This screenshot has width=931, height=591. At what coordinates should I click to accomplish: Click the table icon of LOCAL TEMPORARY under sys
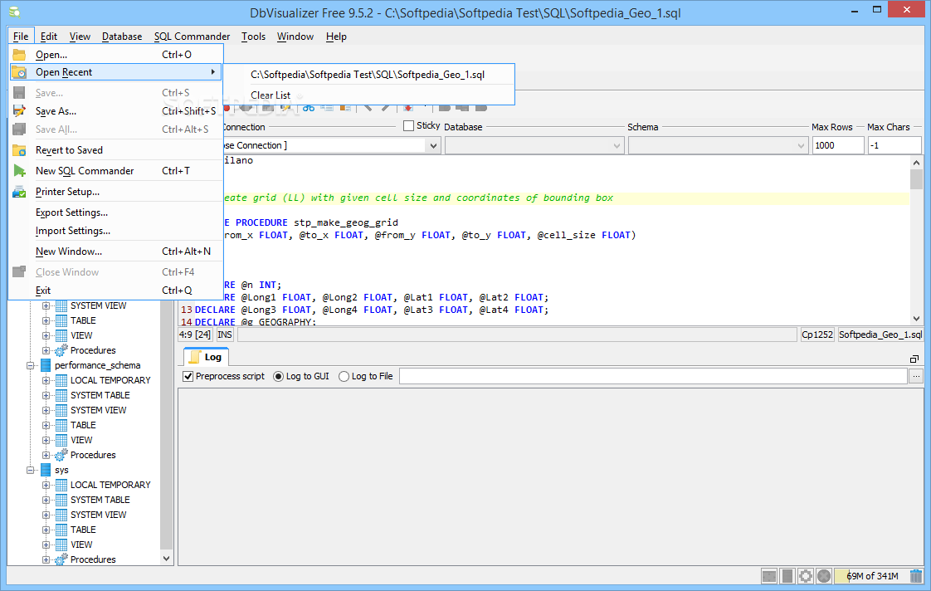(61, 485)
